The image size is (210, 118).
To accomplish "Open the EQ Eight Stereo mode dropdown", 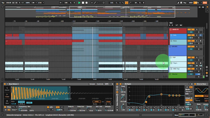I will coord(189,92).
